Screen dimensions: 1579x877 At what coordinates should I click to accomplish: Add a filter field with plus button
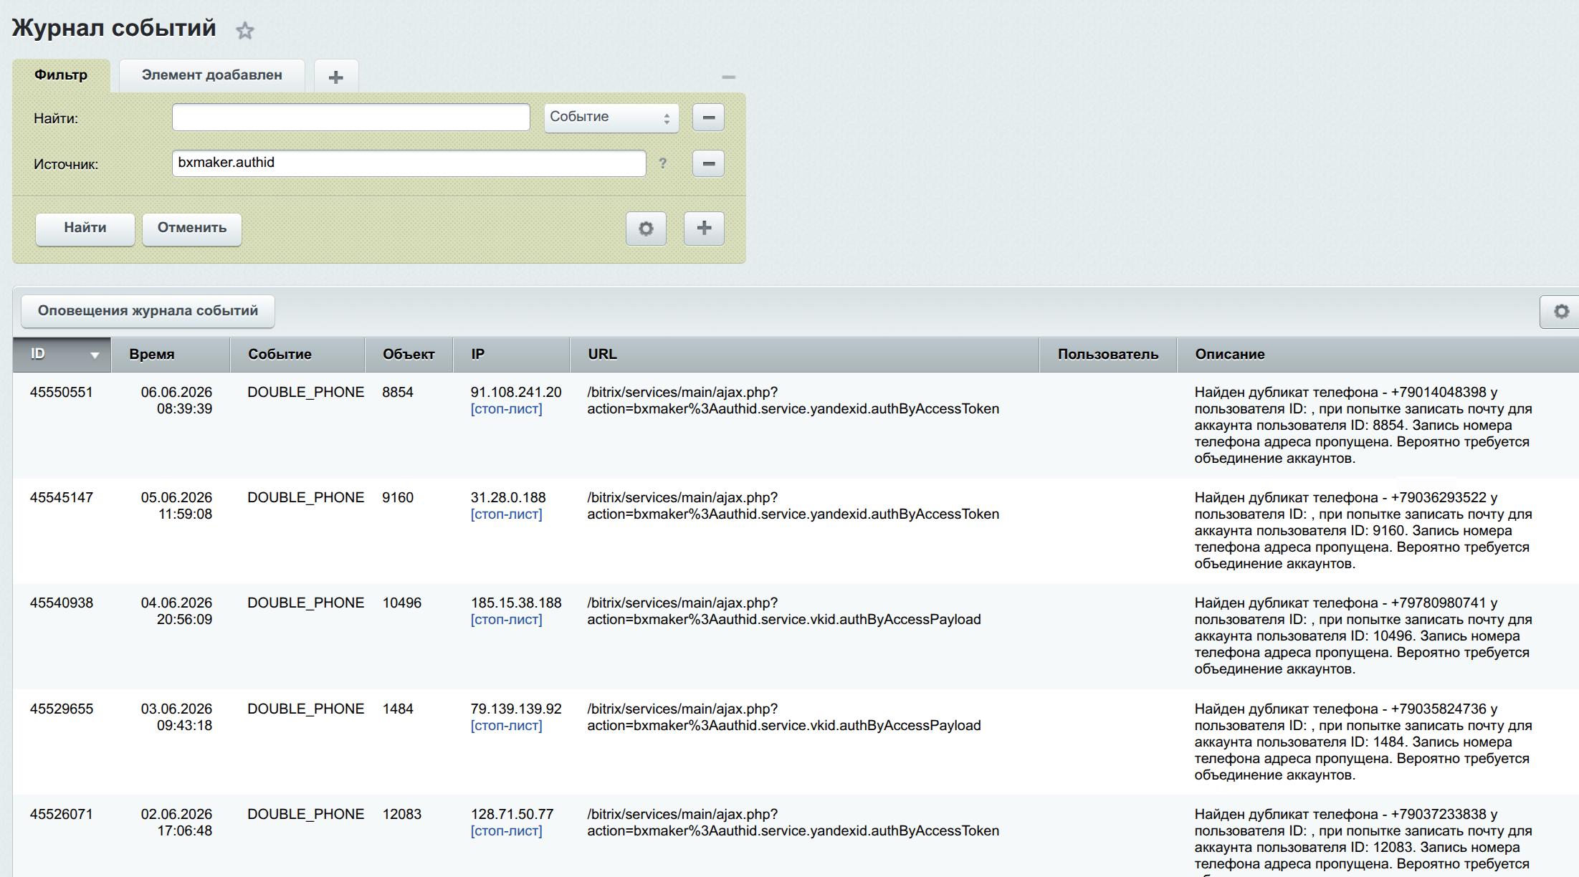(x=704, y=229)
